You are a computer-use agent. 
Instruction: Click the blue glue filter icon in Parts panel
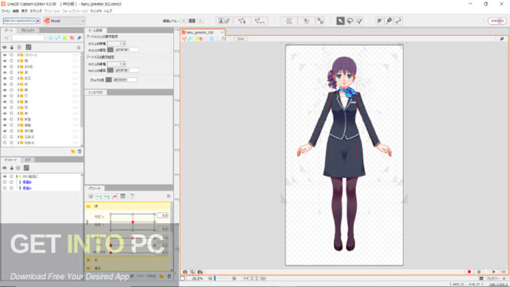pyautogui.click(x=79, y=38)
